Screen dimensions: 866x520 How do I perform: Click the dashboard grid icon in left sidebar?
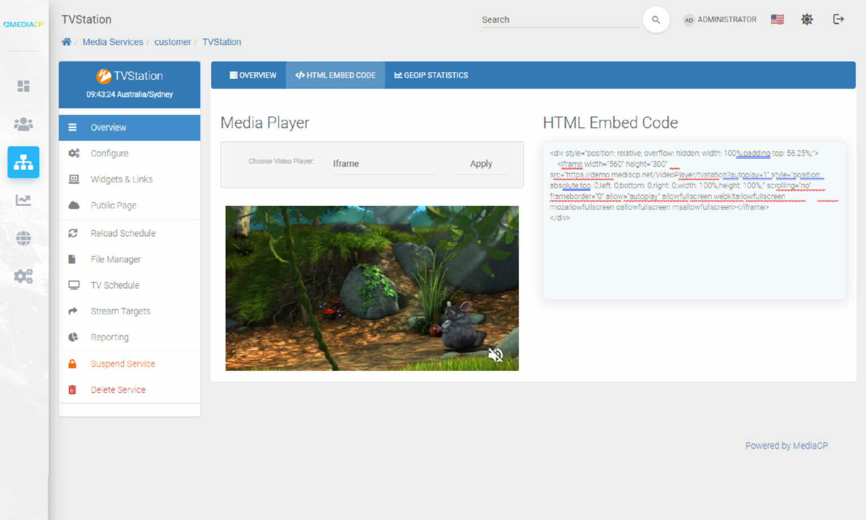pyautogui.click(x=23, y=86)
